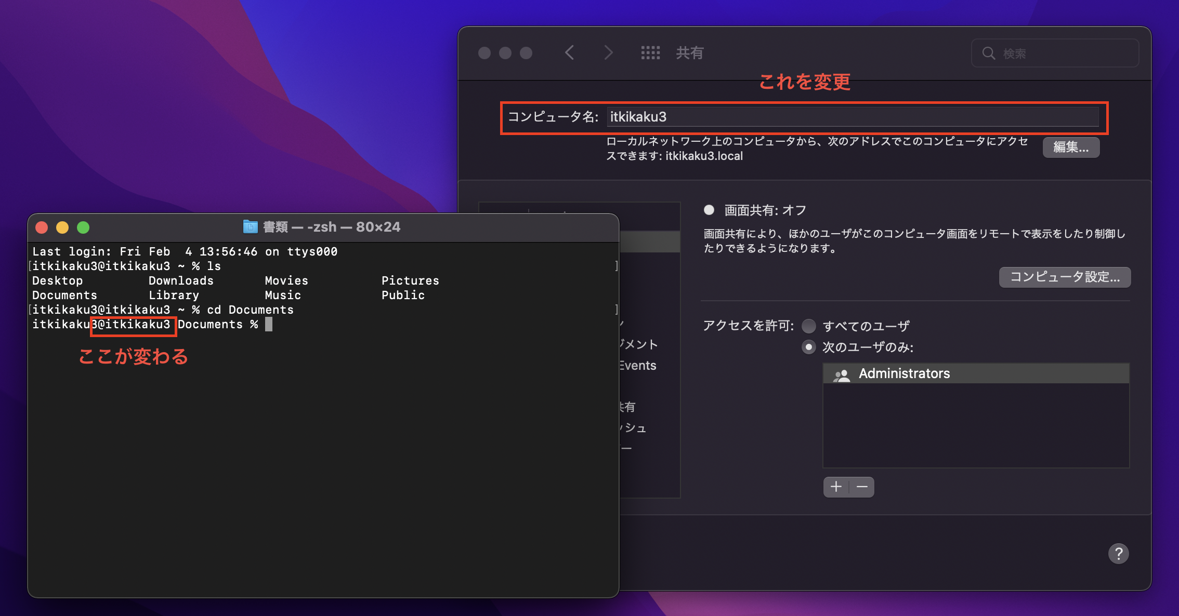Viewport: 1179px width, 616px height.
Task: Close the Terminal with red button
Action: coord(42,227)
